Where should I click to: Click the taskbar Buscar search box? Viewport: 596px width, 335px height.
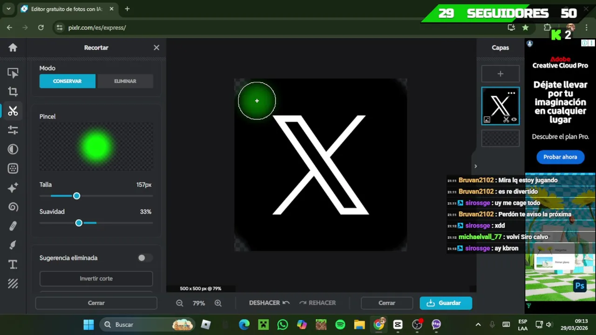pos(147,324)
